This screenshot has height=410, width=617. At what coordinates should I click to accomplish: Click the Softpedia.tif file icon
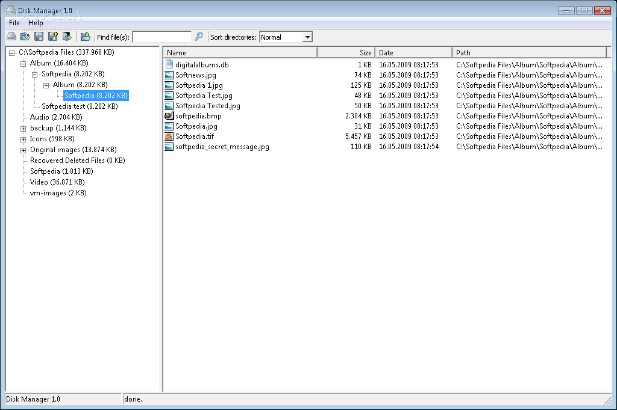point(169,136)
